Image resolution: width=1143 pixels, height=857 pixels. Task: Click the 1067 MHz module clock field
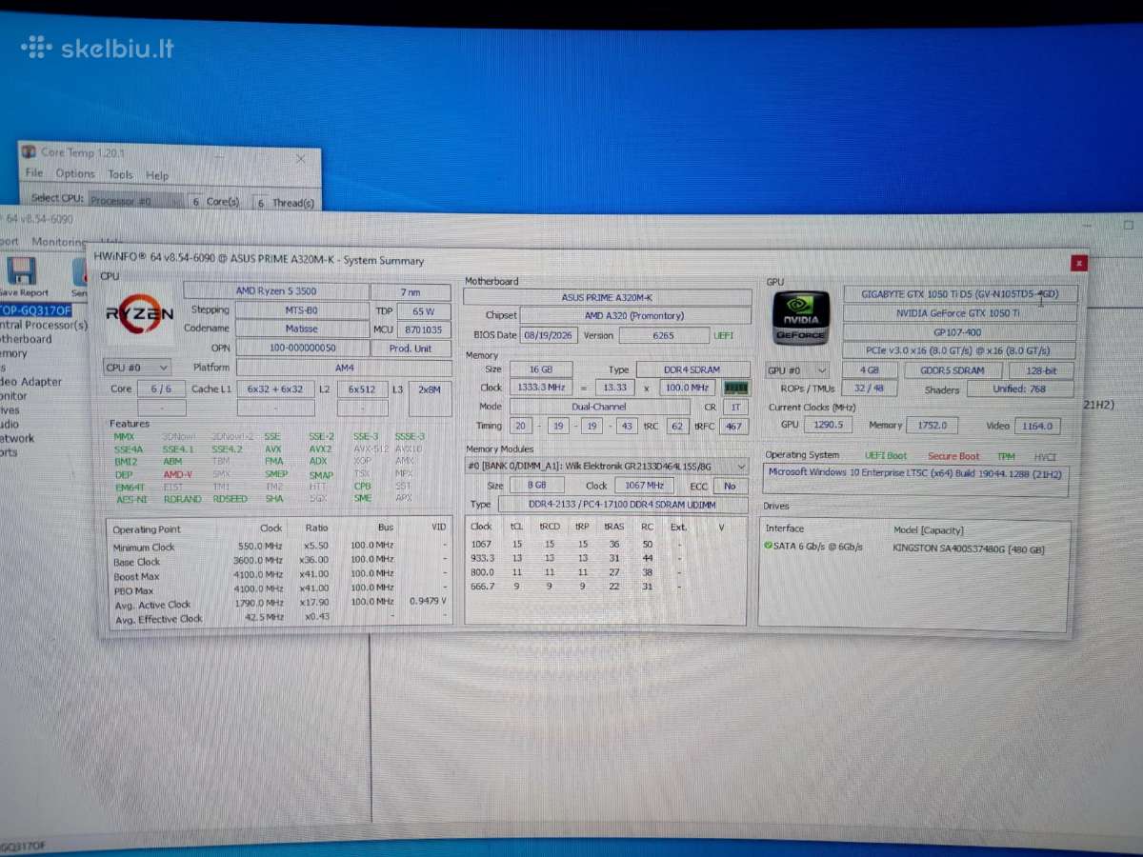643,486
